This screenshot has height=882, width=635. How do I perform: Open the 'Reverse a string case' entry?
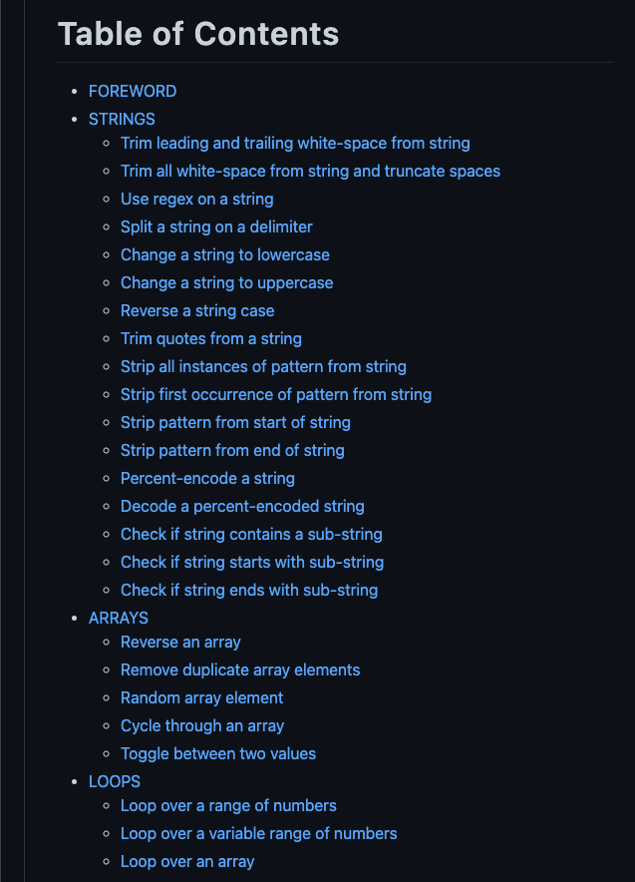point(197,311)
